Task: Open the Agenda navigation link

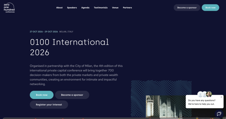Action: click(85, 8)
